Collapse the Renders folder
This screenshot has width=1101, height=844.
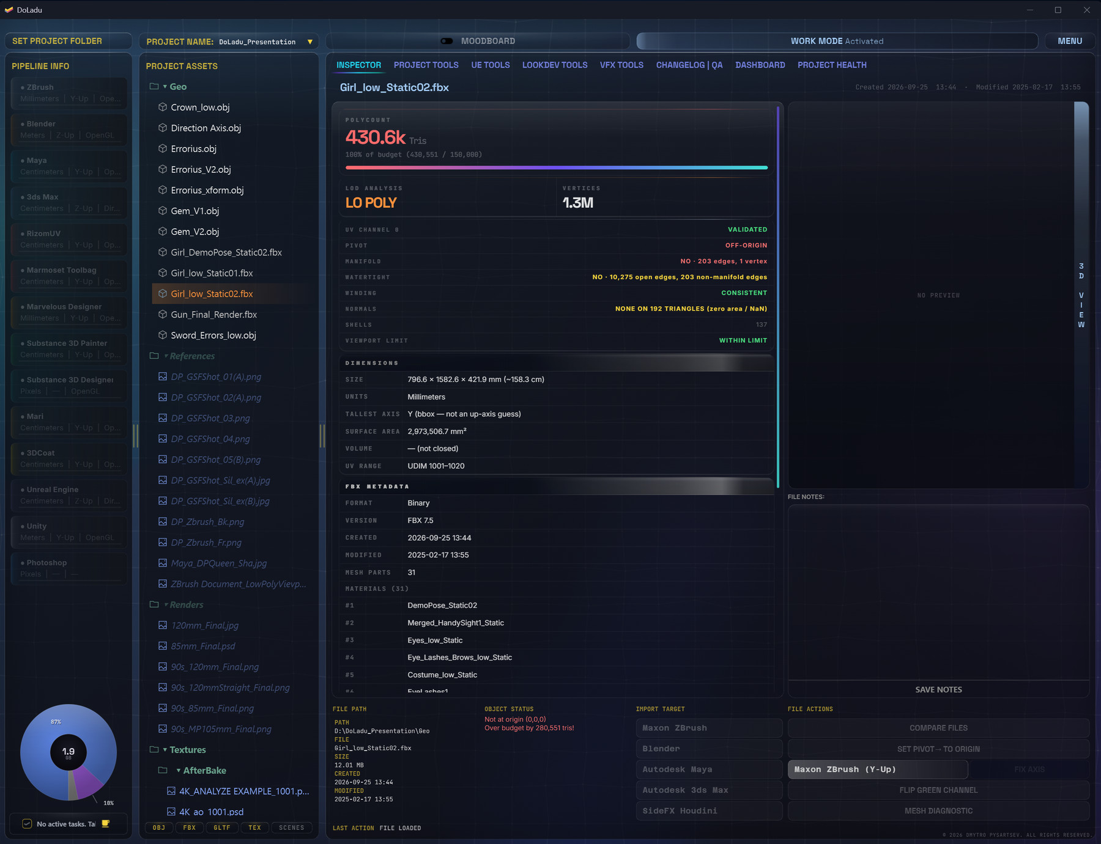point(166,604)
